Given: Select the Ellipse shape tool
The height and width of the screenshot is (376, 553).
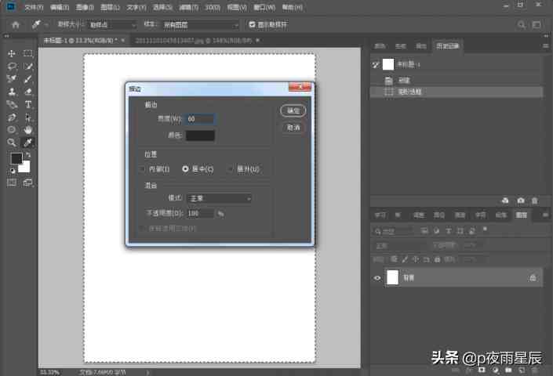Looking at the screenshot, I should pyautogui.click(x=11, y=129).
